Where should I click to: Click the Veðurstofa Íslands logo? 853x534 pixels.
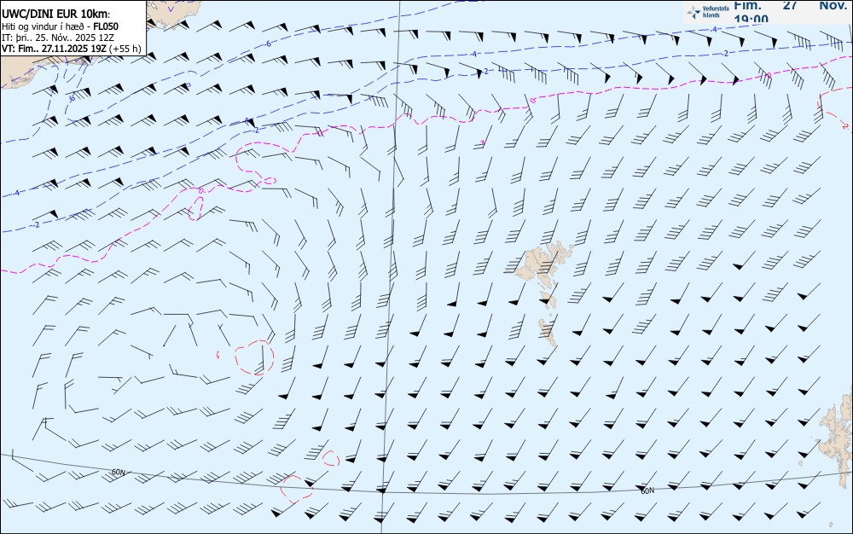pos(708,12)
